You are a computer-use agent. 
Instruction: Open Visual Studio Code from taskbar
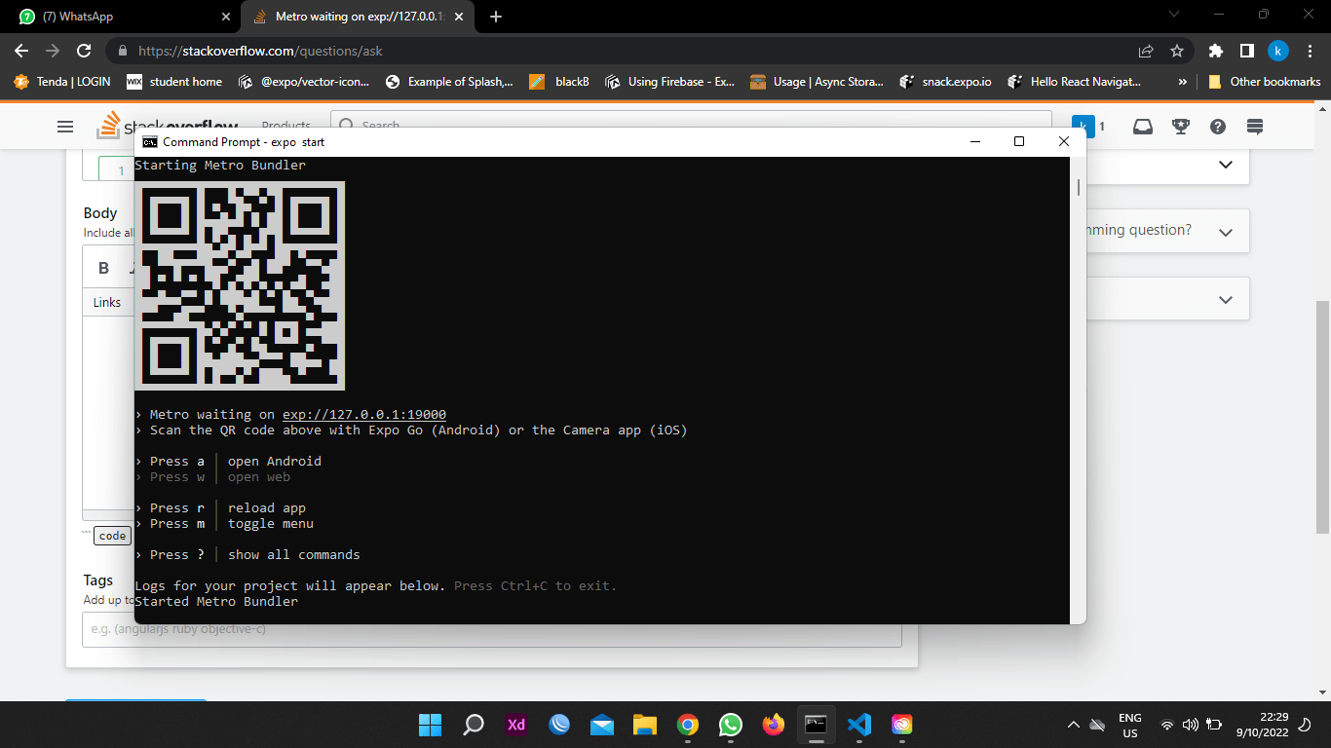tap(858, 725)
